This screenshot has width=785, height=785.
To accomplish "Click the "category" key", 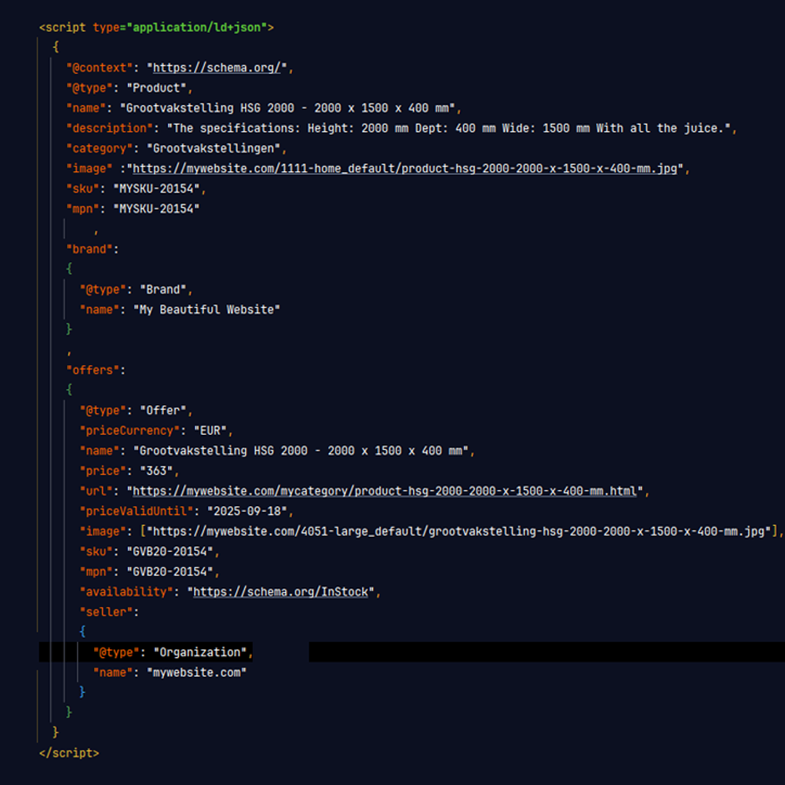I will coord(99,148).
